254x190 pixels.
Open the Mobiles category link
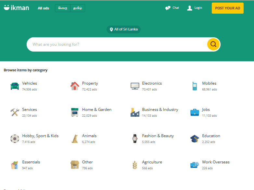tap(209, 83)
